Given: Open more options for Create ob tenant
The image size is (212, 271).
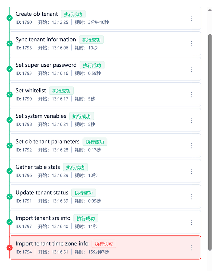Looking at the screenshot, I should [191, 18].
